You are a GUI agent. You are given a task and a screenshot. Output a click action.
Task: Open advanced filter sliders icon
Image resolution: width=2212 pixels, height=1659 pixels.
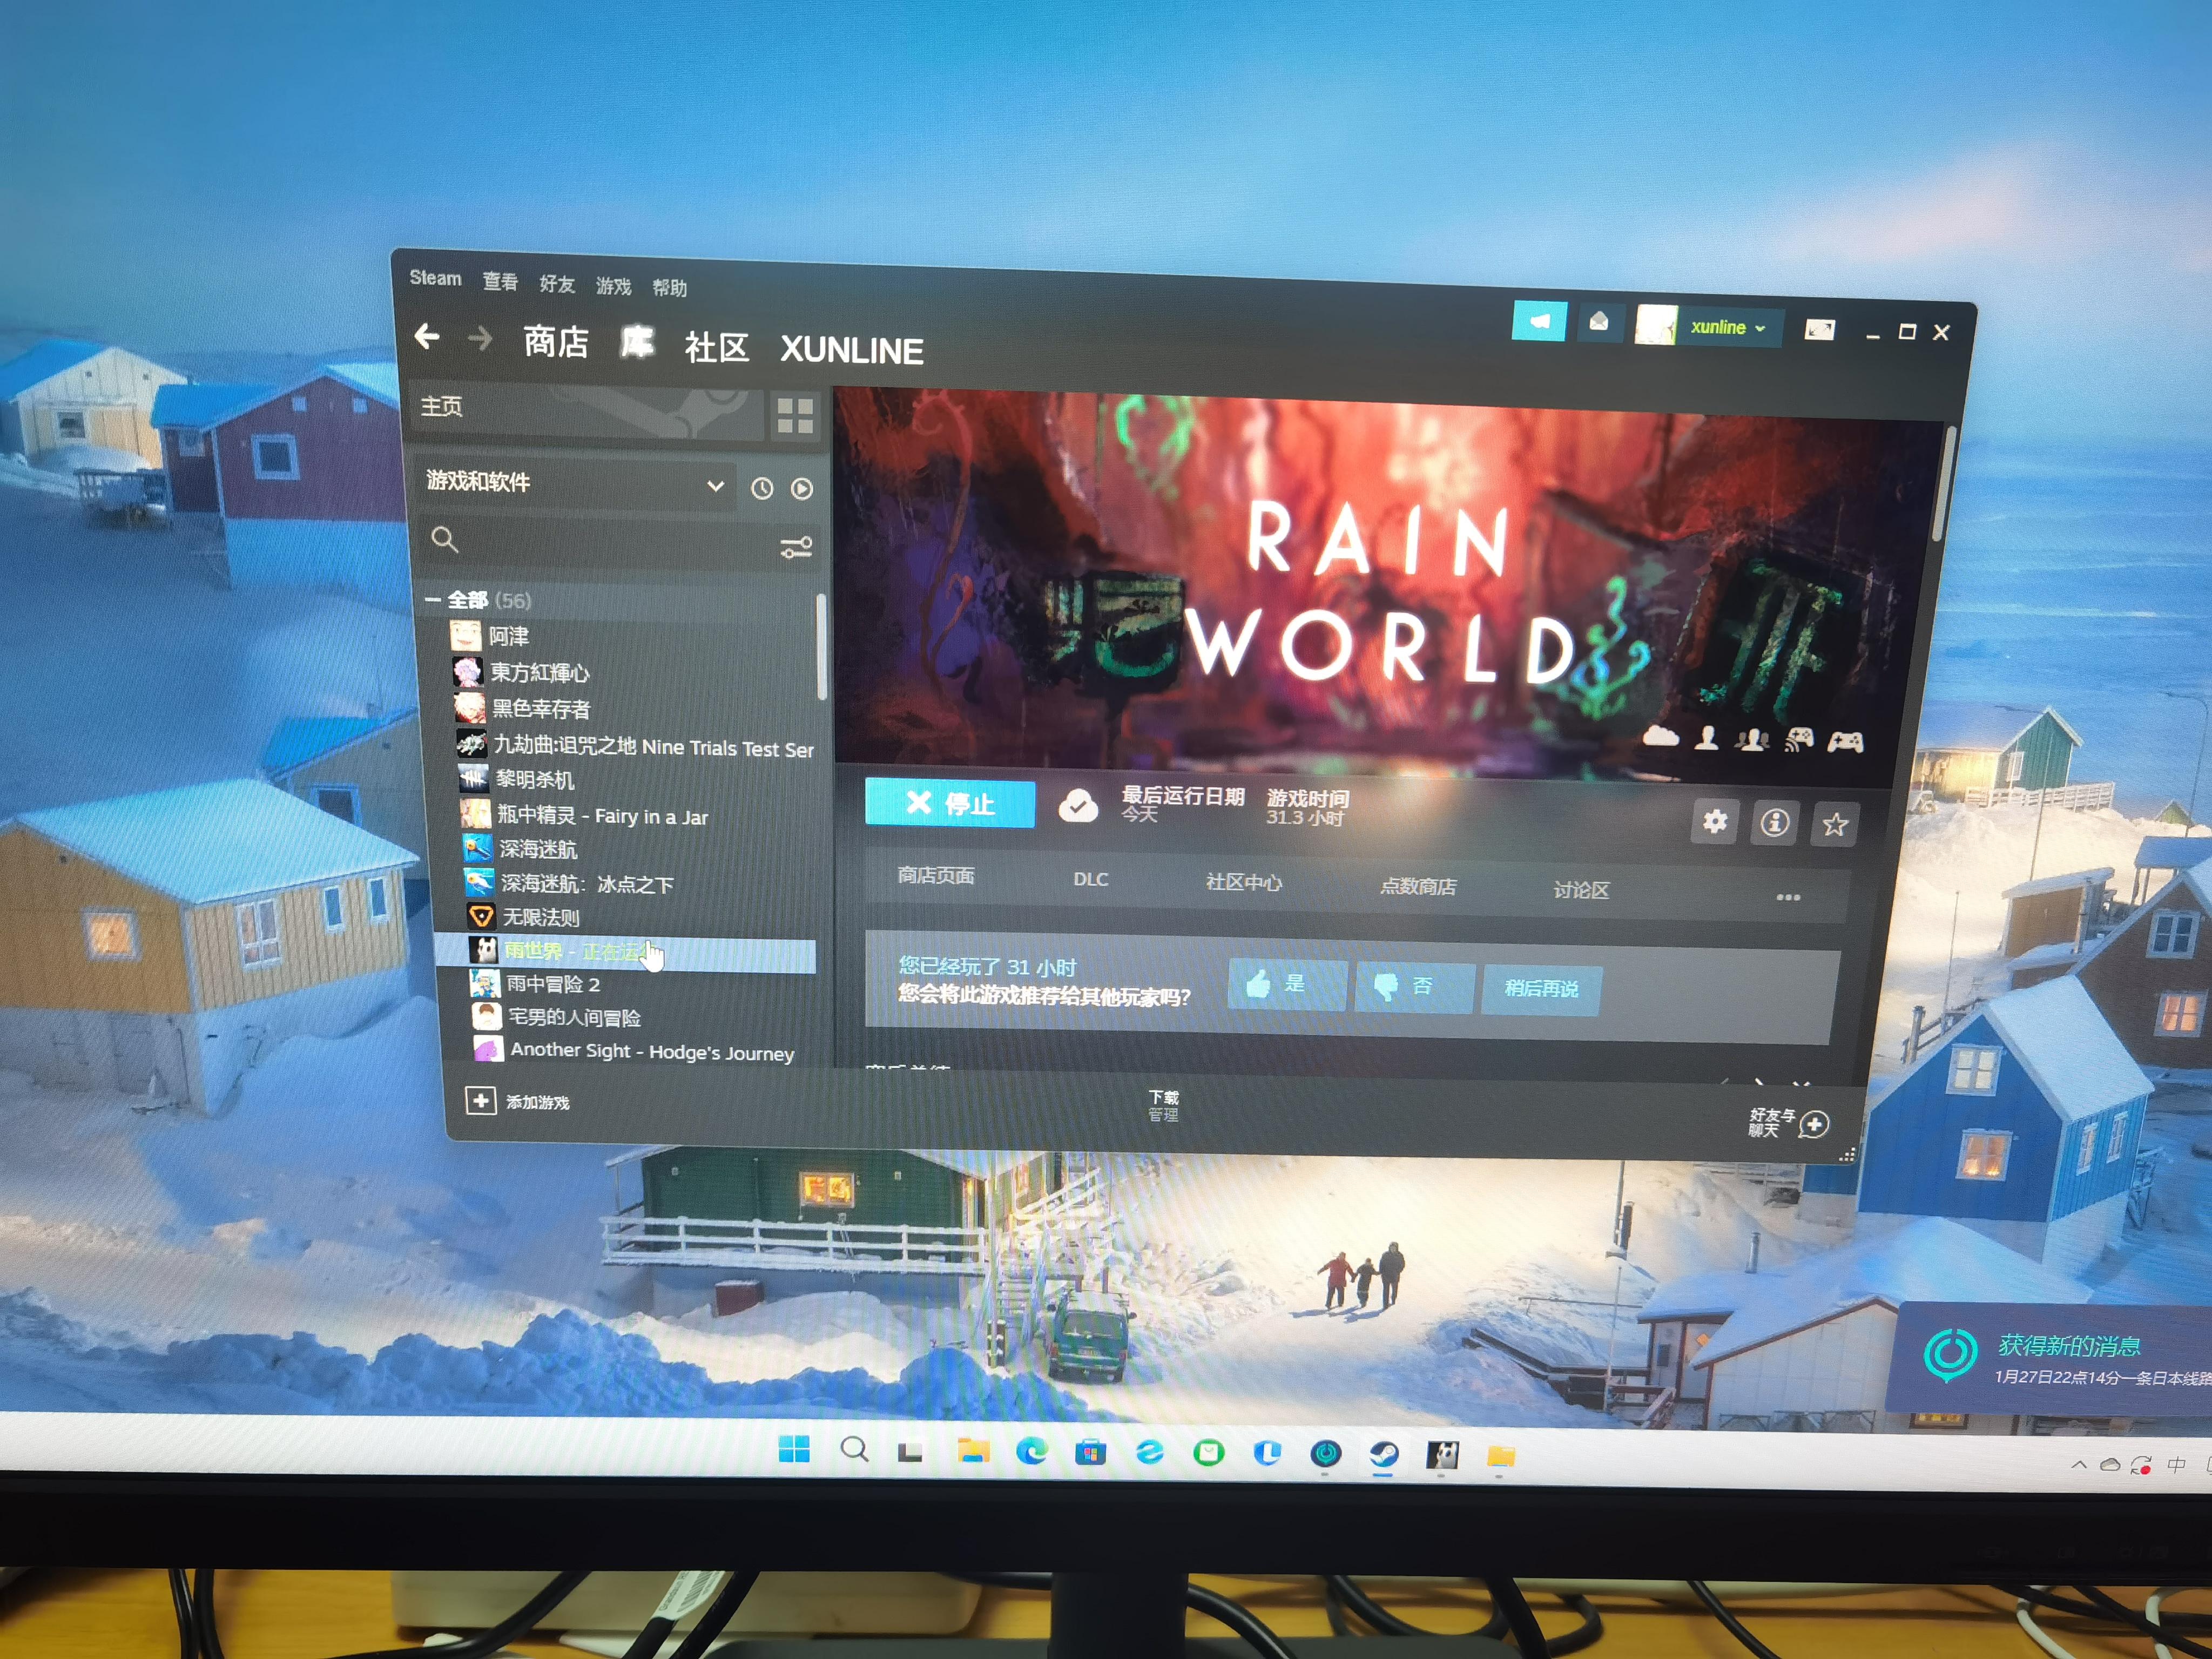pyautogui.click(x=796, y=547)
